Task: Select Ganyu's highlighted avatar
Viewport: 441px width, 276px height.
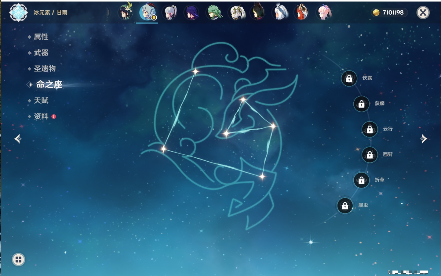Action: (148, 12)
